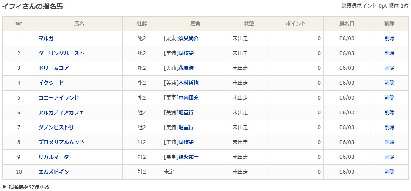
Task: Open horse ダノンヒストリー page
Action: (59, 127)
